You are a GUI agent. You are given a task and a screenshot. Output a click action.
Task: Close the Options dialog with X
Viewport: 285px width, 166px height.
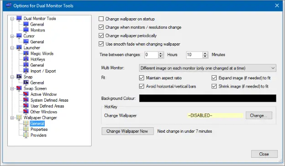pos(277,5)
